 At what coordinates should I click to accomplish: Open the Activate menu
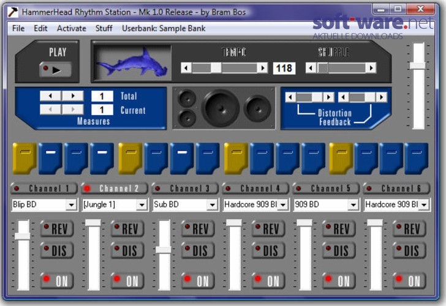click(x=72, y=28)
